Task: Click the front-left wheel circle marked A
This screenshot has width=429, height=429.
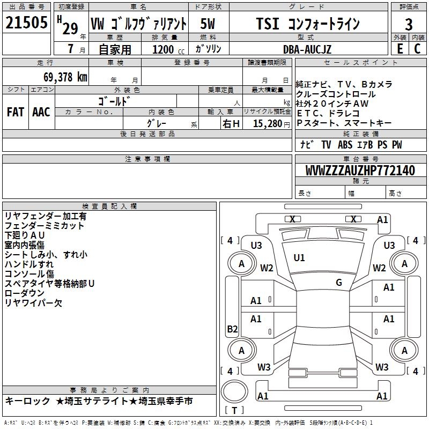Action: 241,264
